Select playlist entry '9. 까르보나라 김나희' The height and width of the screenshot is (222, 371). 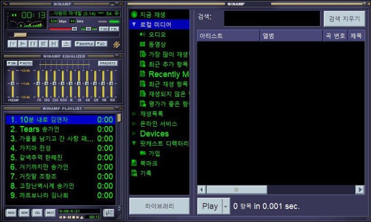pos(61,195)
